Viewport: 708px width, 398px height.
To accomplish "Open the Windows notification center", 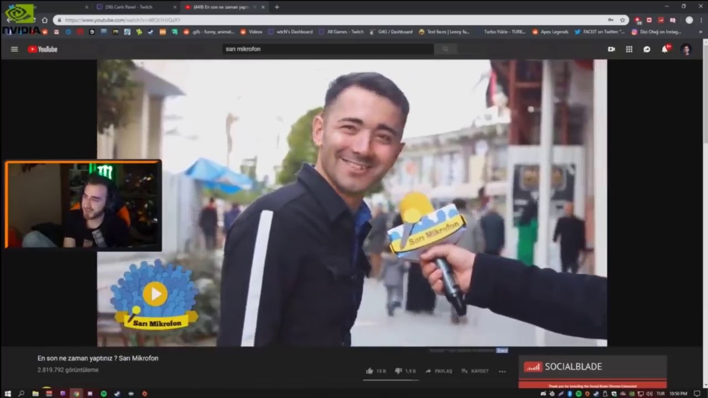I will point(697,394).
